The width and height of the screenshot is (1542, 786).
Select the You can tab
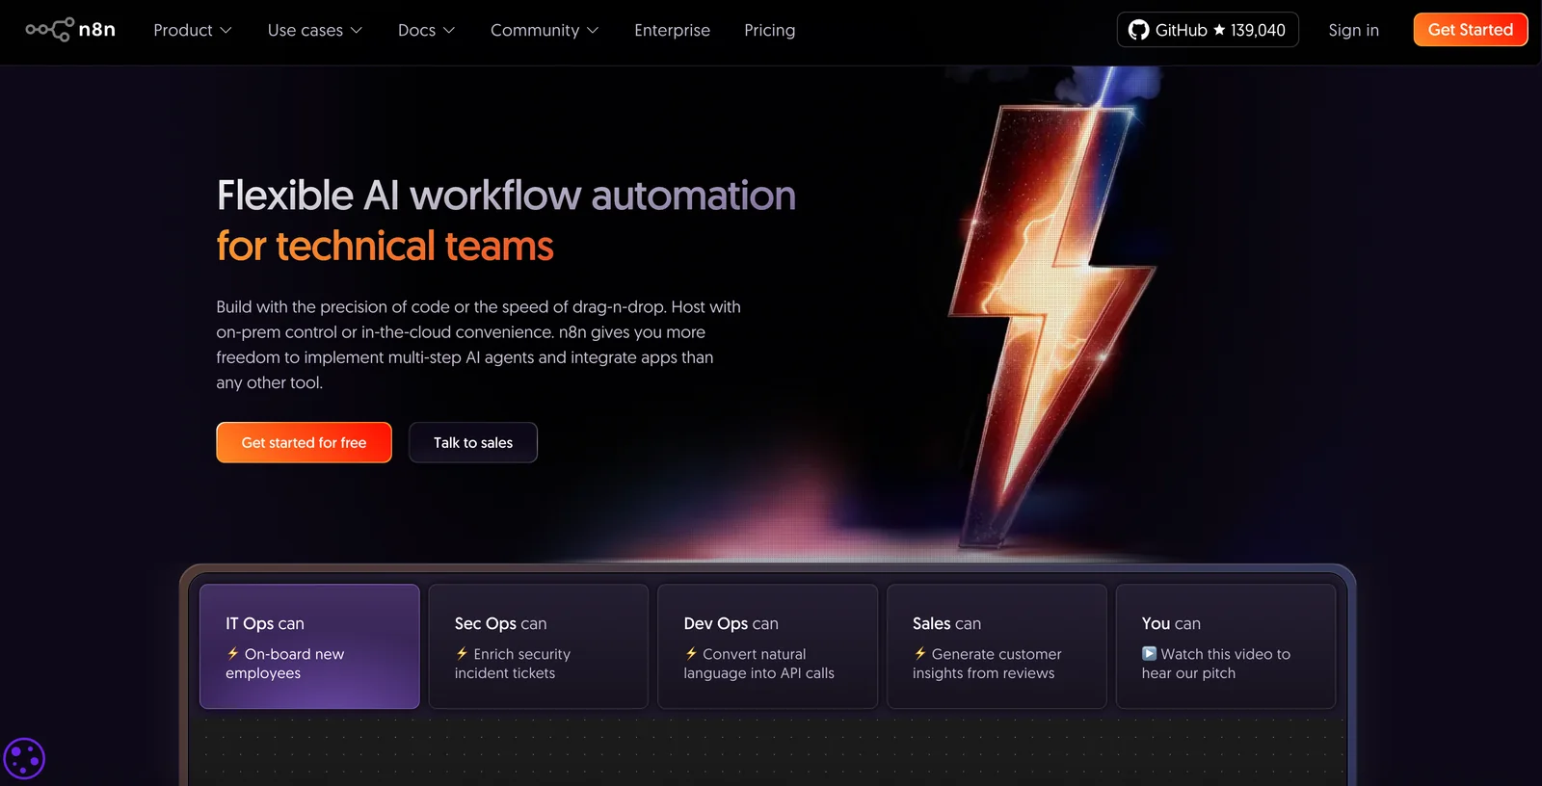pos(1226,646)
